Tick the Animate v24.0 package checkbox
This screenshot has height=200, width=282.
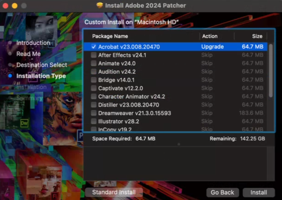[x=94, y=63]
